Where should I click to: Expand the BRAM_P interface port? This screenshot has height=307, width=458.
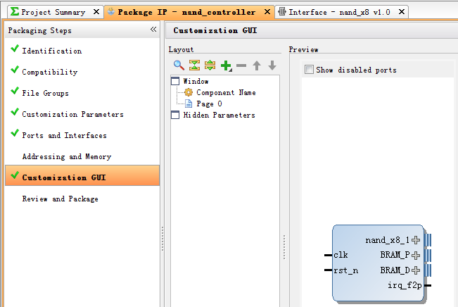pyautogui.click(x=416, y=256)
